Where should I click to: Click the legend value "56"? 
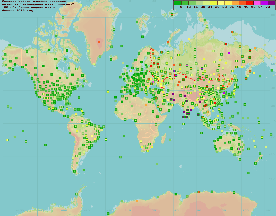(x=253, y=7)
